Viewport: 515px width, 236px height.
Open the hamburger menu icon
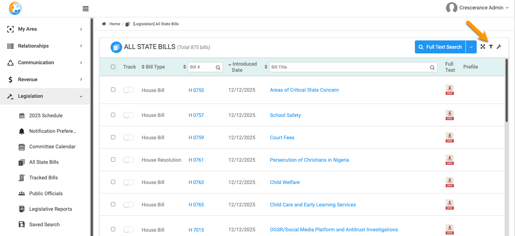(x=86, y=9)
